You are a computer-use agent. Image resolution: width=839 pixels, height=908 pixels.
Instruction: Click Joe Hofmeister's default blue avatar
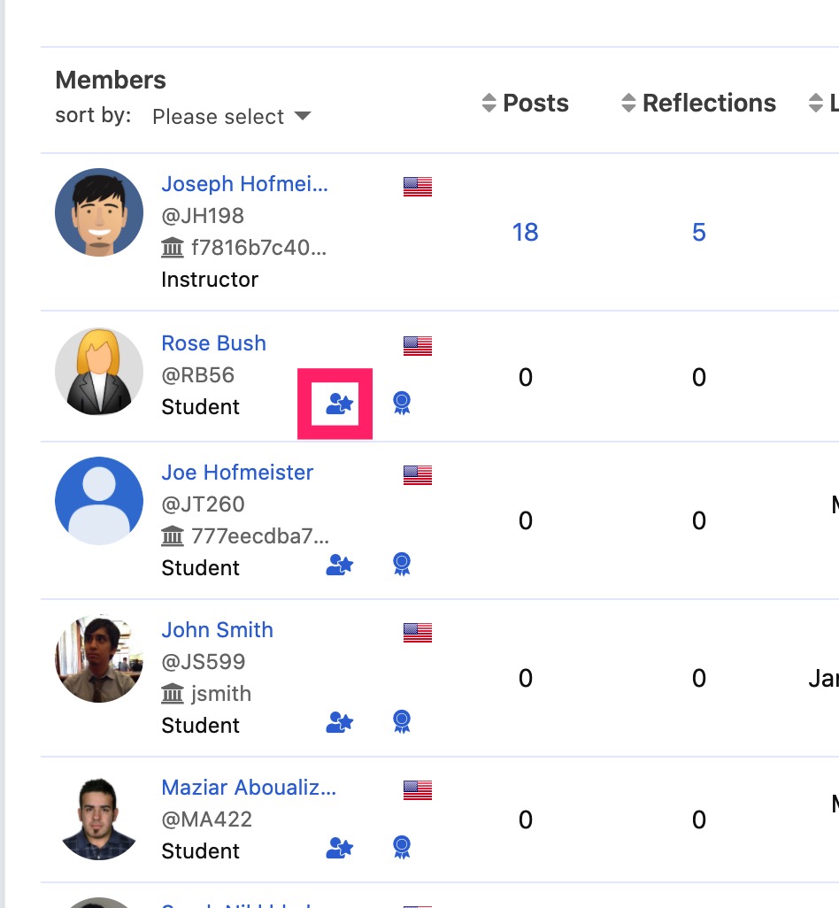99,501
